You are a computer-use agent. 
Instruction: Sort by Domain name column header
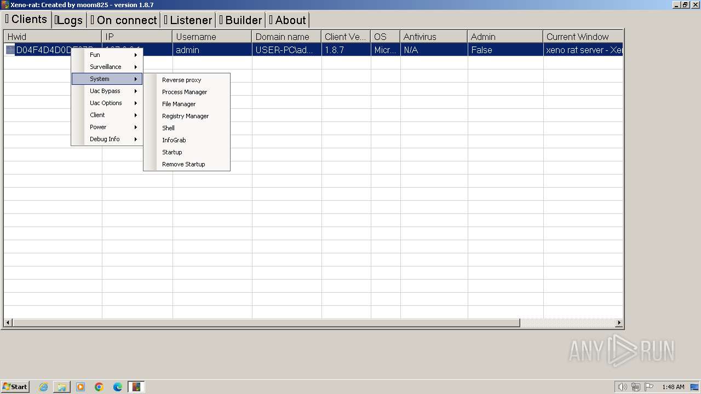click(286, 37)
